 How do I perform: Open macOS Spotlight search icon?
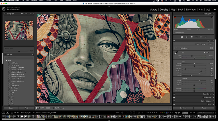(x=197, y=1)
